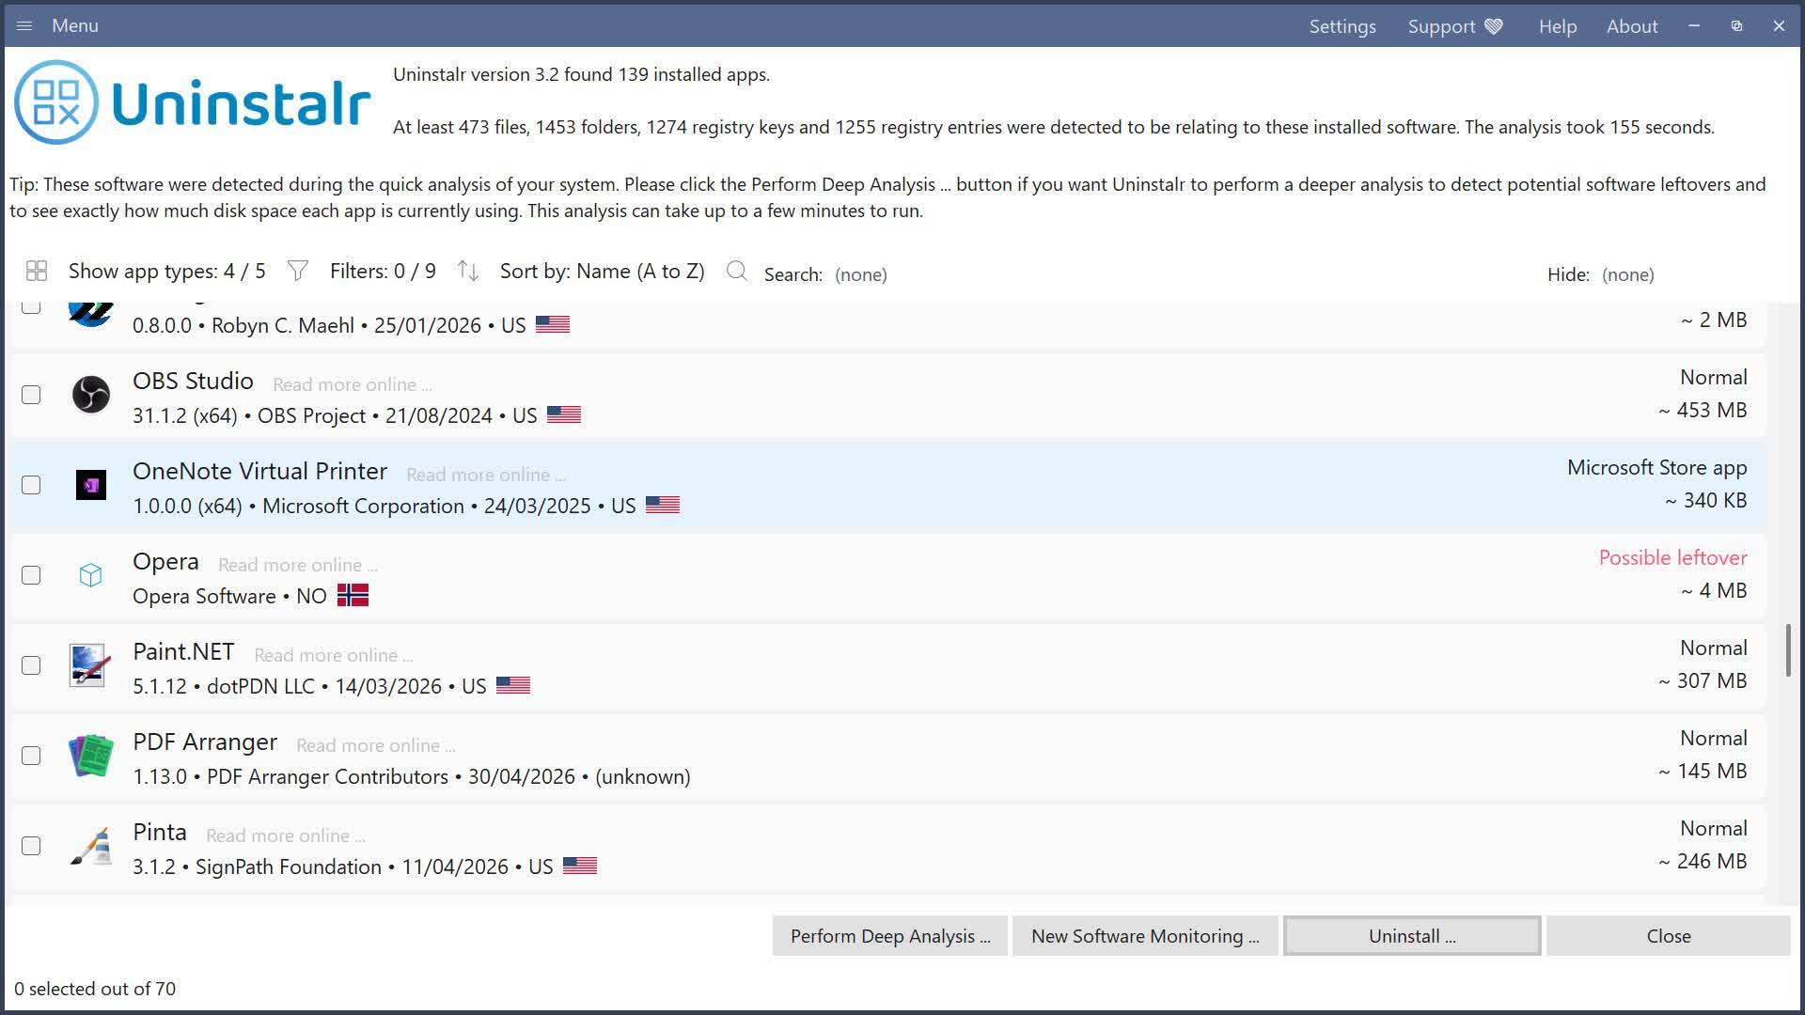
Task: Click the search magnifier icon
Action: pyautogui.click(x=737, y=272)
